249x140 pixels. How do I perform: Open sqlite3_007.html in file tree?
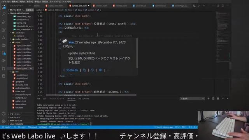(x=24, y=65)
